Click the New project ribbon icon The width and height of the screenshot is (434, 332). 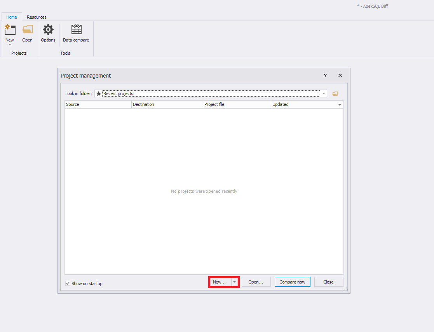(10, 29)
